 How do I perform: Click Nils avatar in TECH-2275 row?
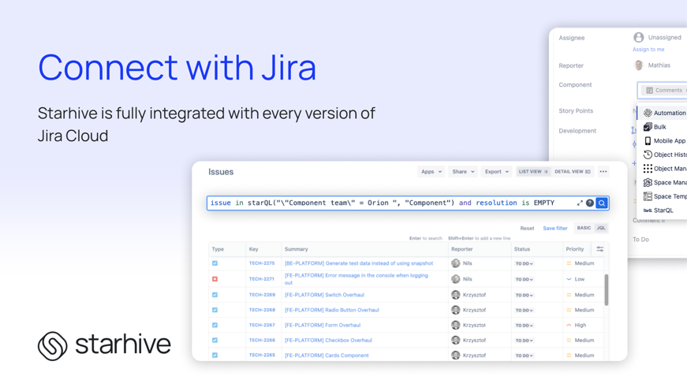456,263
